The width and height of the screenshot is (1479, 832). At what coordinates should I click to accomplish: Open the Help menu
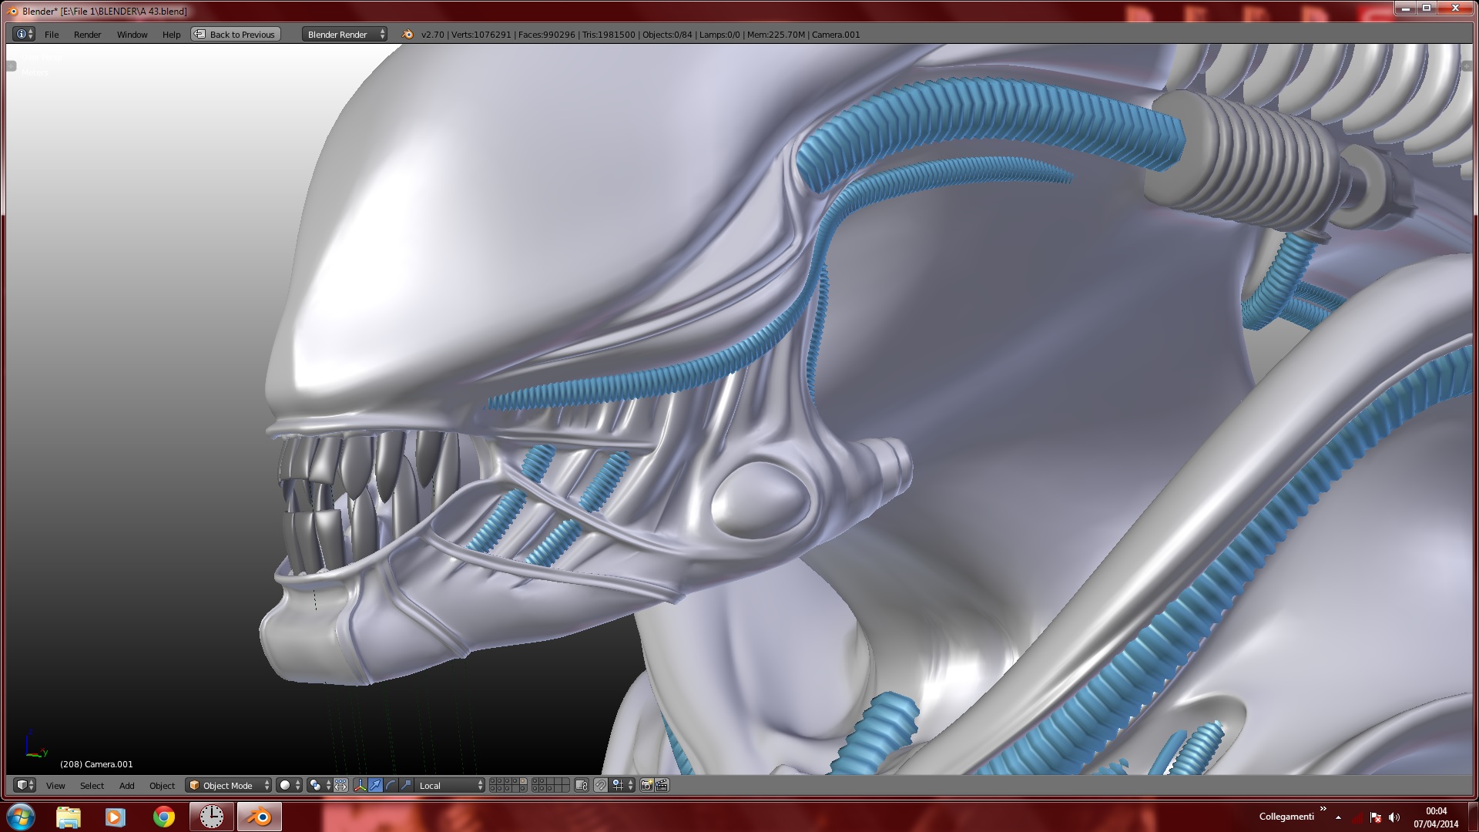(171, 34)
